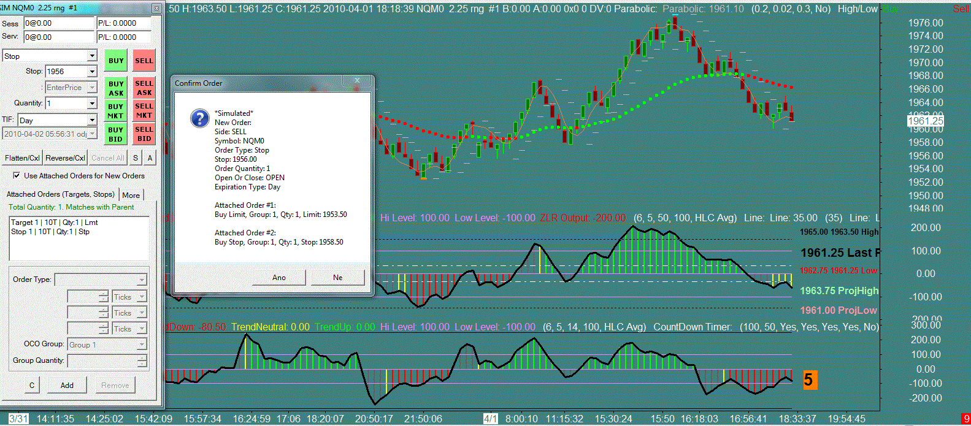This screenshot has width=971, height=426.
Task: Open the EnterPrice dropdown
Action: pos(92,88)
